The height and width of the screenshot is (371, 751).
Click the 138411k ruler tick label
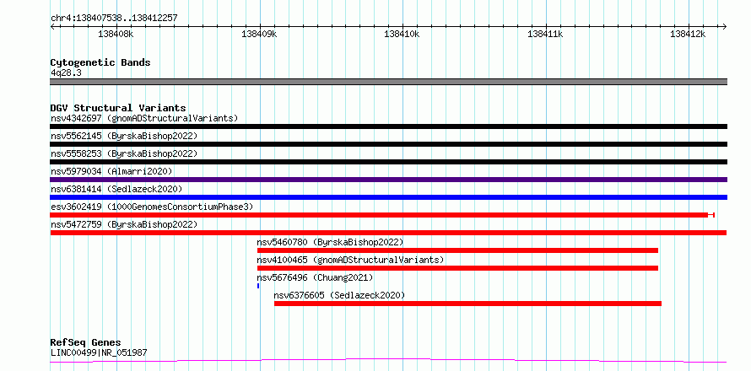(545, 34)
